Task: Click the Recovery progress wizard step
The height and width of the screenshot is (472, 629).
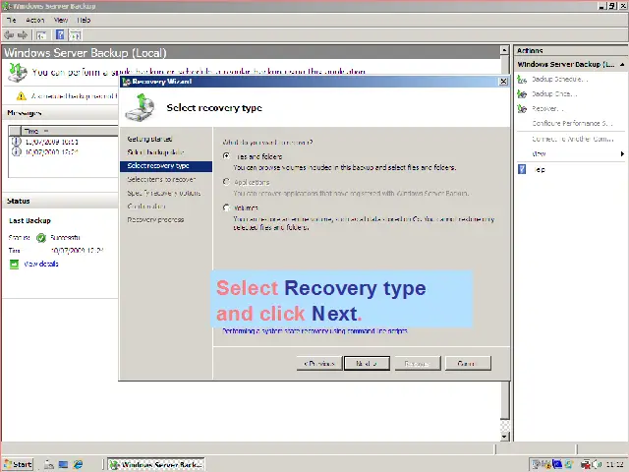Action: [x=155, y=220]
